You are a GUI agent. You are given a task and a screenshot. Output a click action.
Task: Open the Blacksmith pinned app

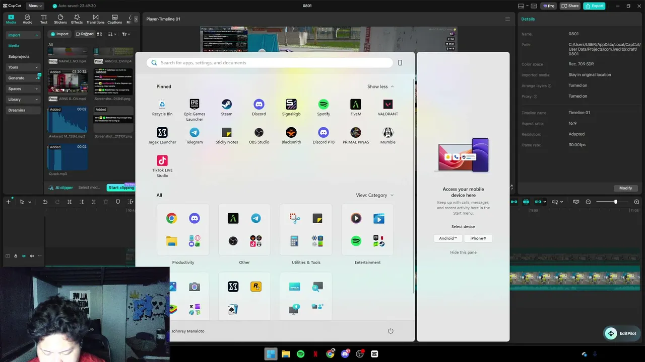point(291,135)
